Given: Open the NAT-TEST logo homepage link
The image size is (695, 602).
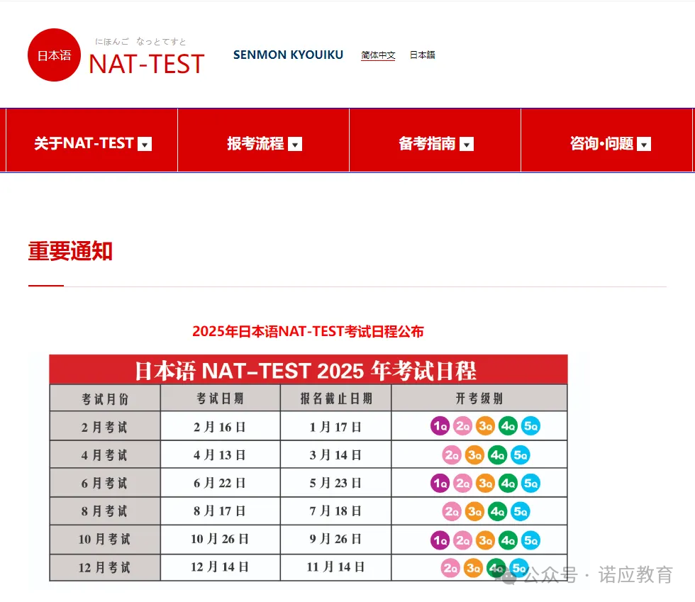Looking at the screenshot, I should pyautogui.click(x=146, y=63).
